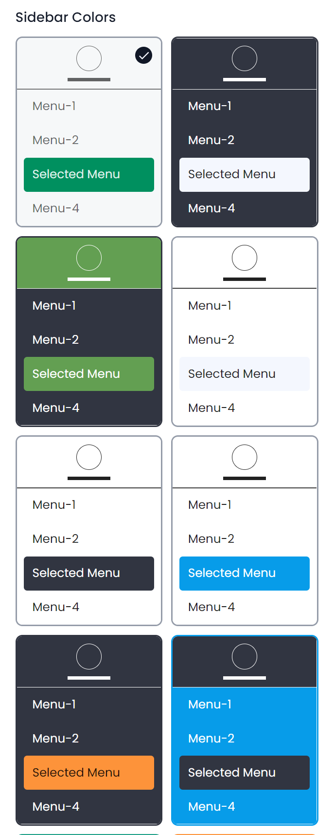
Task: Click the partially visible theme card at the bottom
Action: (89, 834)
